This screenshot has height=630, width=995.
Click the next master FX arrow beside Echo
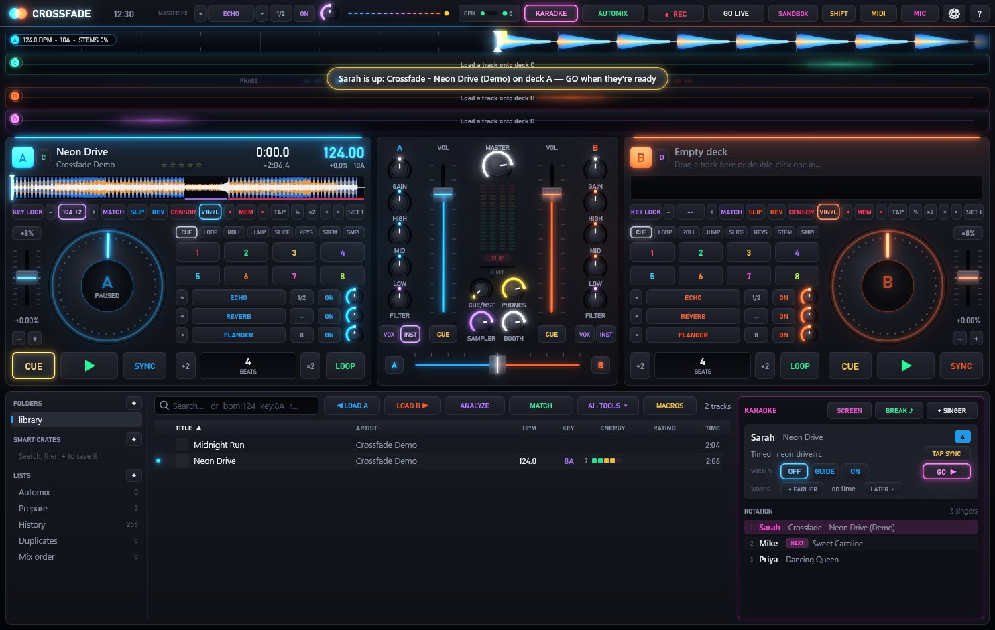click(262, 13)
